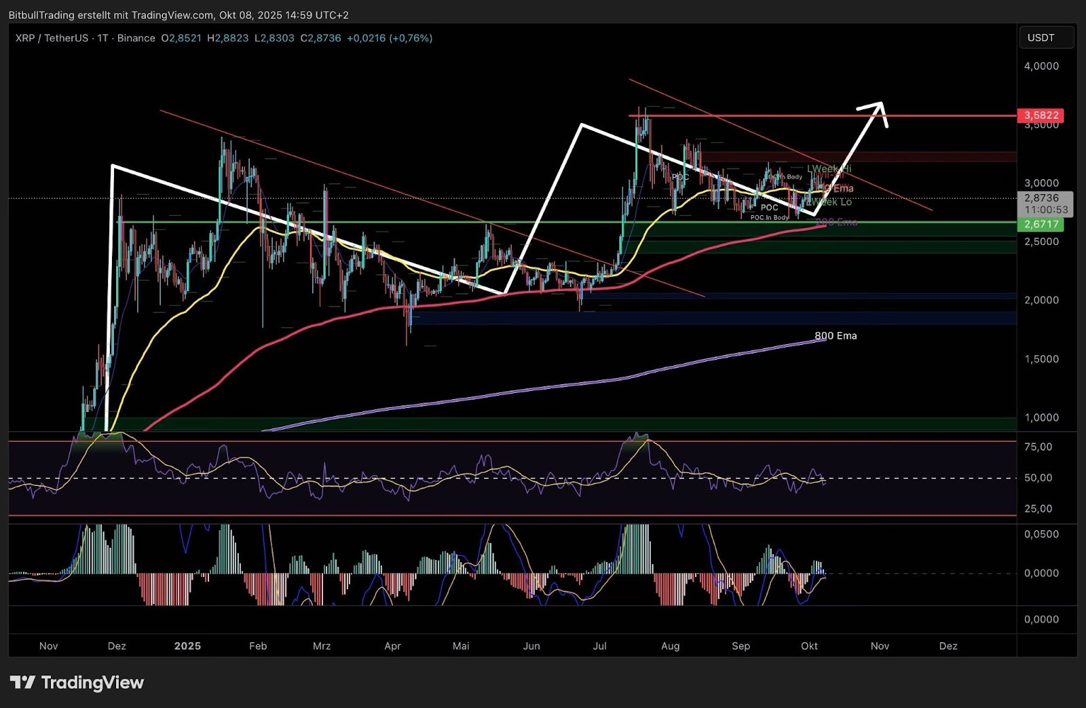This screenshot has width=1086, height=708.
Task: Select the red 3,5822 price tag
Action: [1041, 115]
